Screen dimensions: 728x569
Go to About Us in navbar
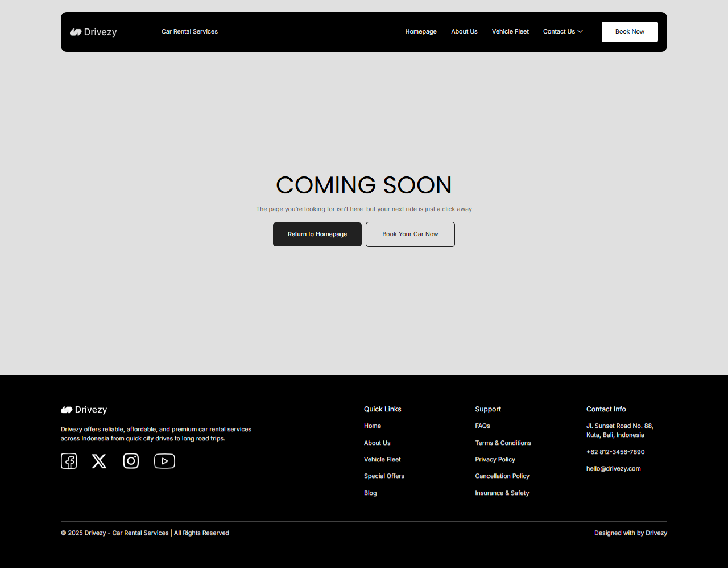point(464,32)
